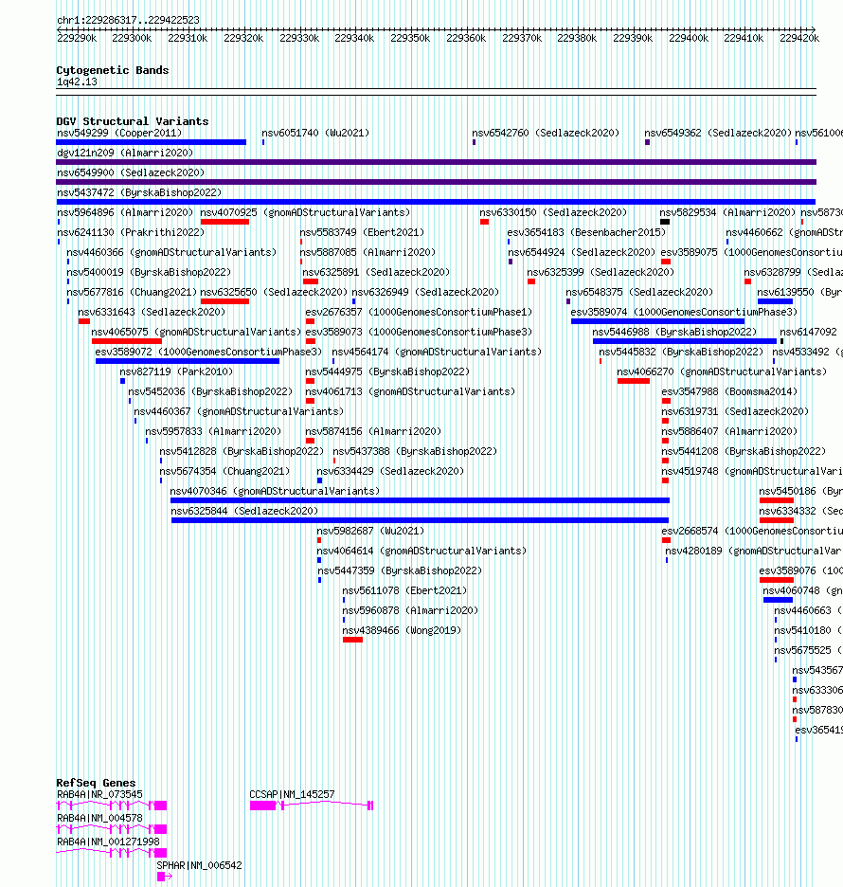Screen dimensions: 843x887
Task: Click the esv3589072 blue variant bar
Action: [x=188, y=361]
